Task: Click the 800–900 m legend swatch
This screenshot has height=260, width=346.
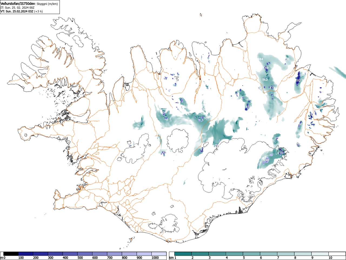Action: pos(129,254)
